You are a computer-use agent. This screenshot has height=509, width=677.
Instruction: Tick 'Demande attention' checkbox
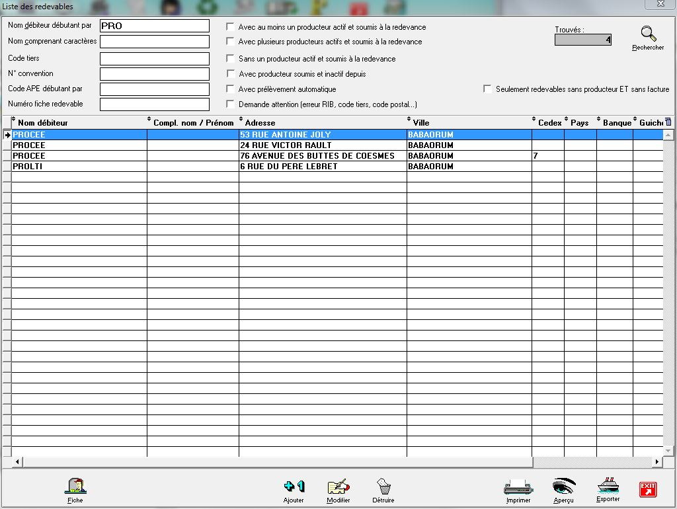pyautogui.click(x=230, y=104)
